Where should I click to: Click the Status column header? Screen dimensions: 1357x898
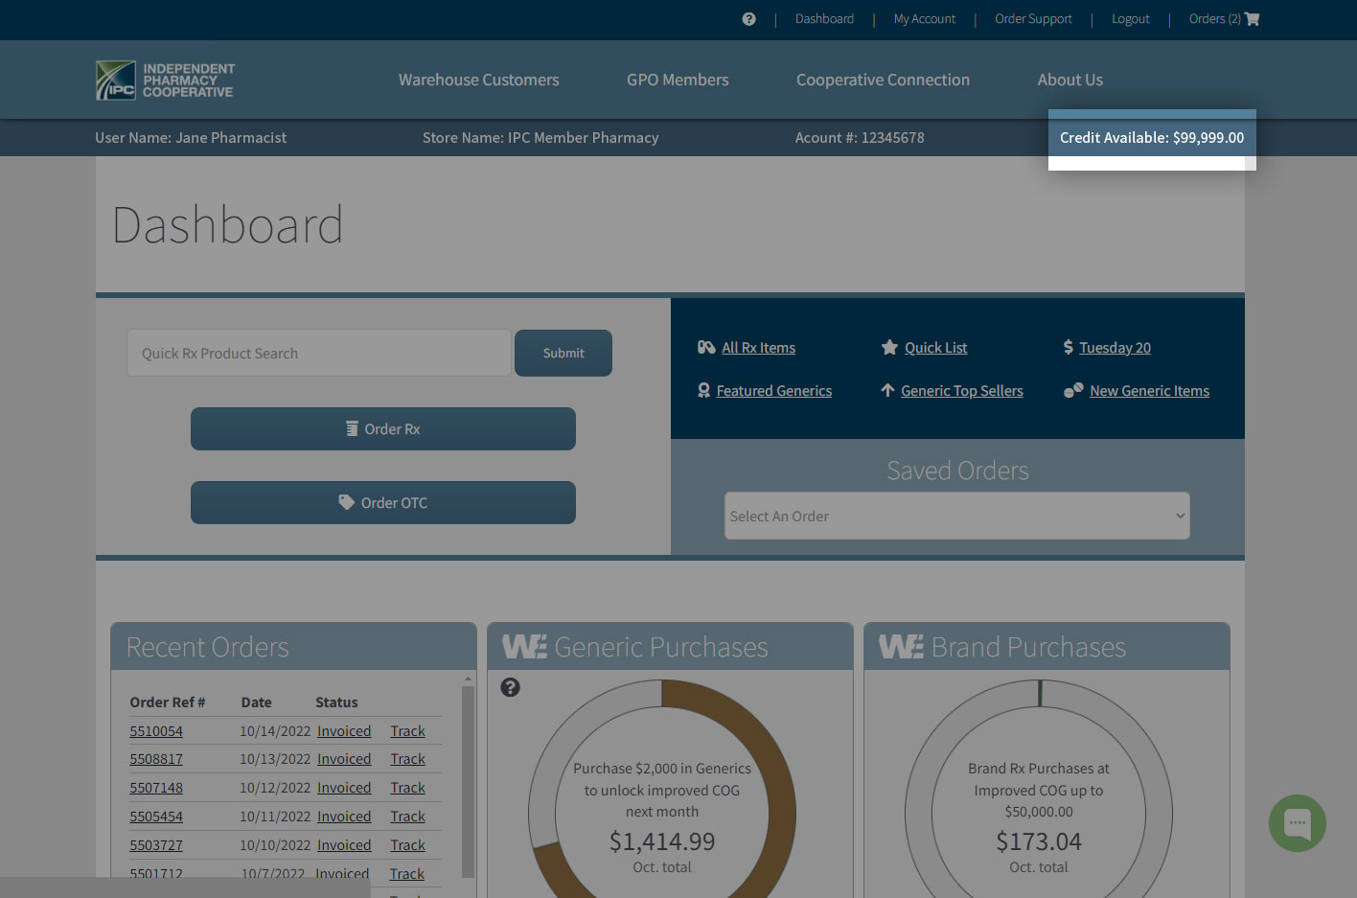pos(336,702)
